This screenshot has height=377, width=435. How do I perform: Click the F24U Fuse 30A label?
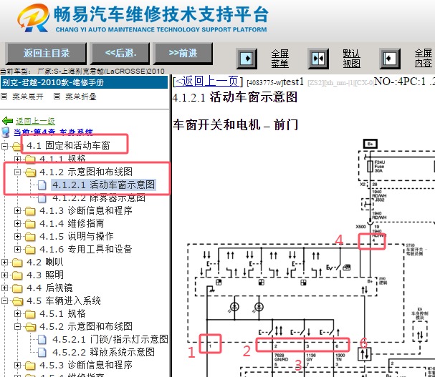[x=380, y=166]
